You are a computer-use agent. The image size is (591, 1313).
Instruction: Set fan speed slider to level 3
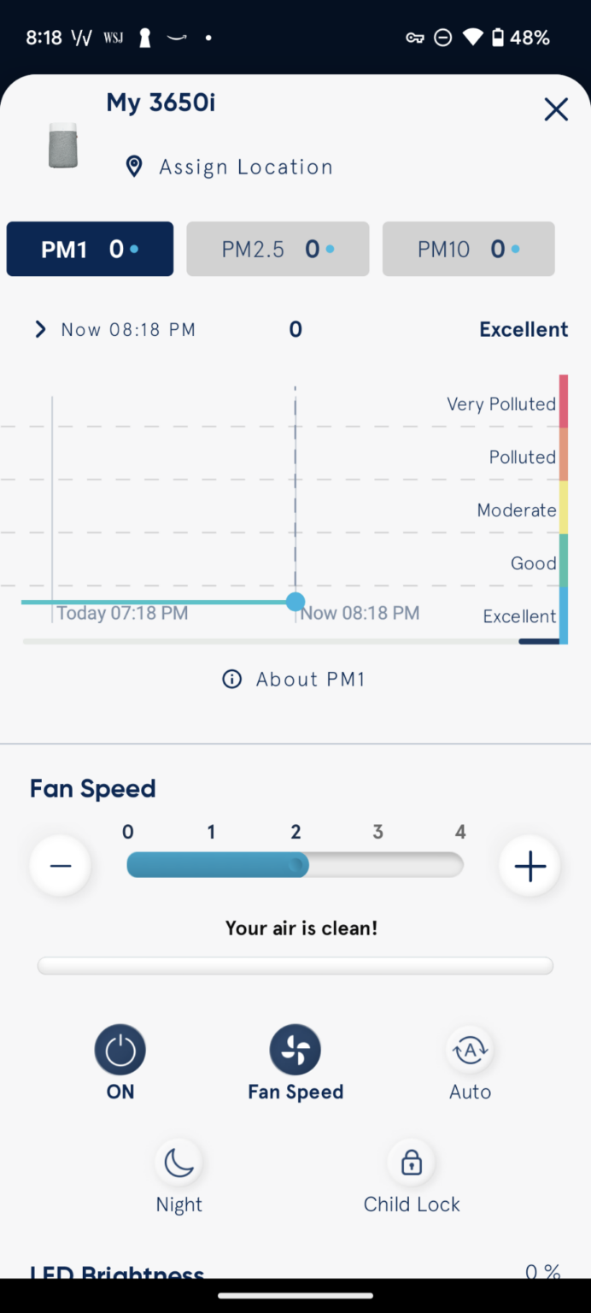click(378, 865)
